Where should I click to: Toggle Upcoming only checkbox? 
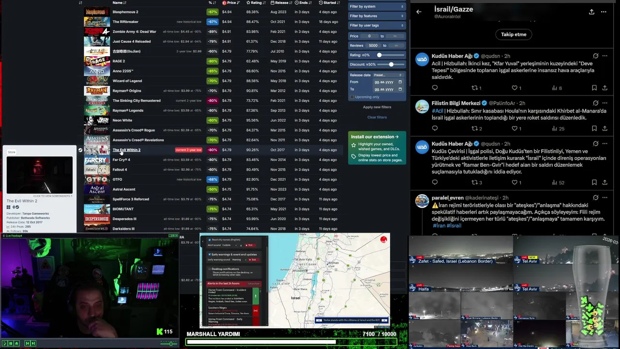point(352,97)
